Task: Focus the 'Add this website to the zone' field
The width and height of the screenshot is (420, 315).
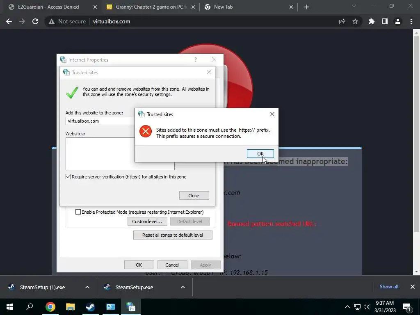Action: point(100,121)
